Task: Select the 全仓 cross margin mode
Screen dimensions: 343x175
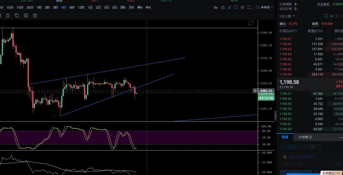Action: [290, 147]
